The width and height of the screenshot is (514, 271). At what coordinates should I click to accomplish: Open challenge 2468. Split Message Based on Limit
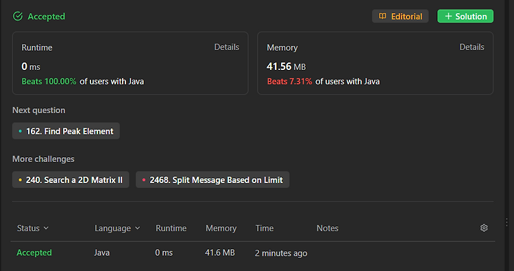point(212,180)
